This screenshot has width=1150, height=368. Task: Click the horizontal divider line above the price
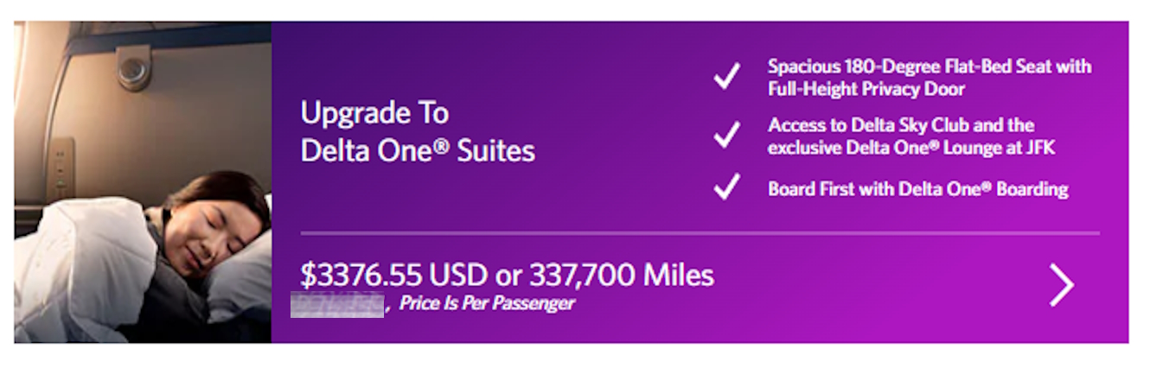(700, 233)
